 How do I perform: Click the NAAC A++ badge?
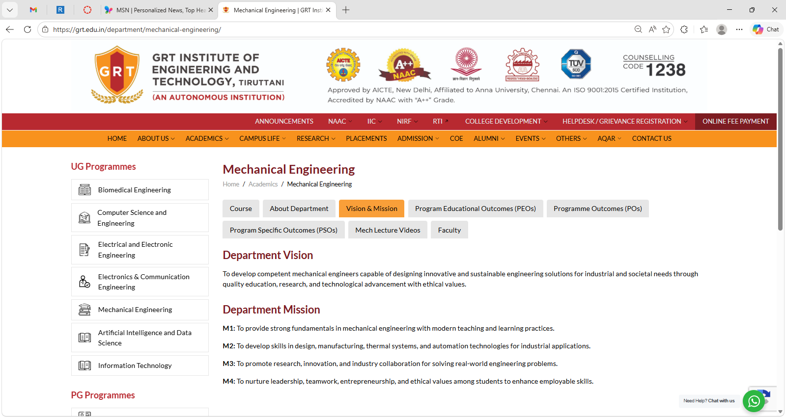click(x=404, y=65)
